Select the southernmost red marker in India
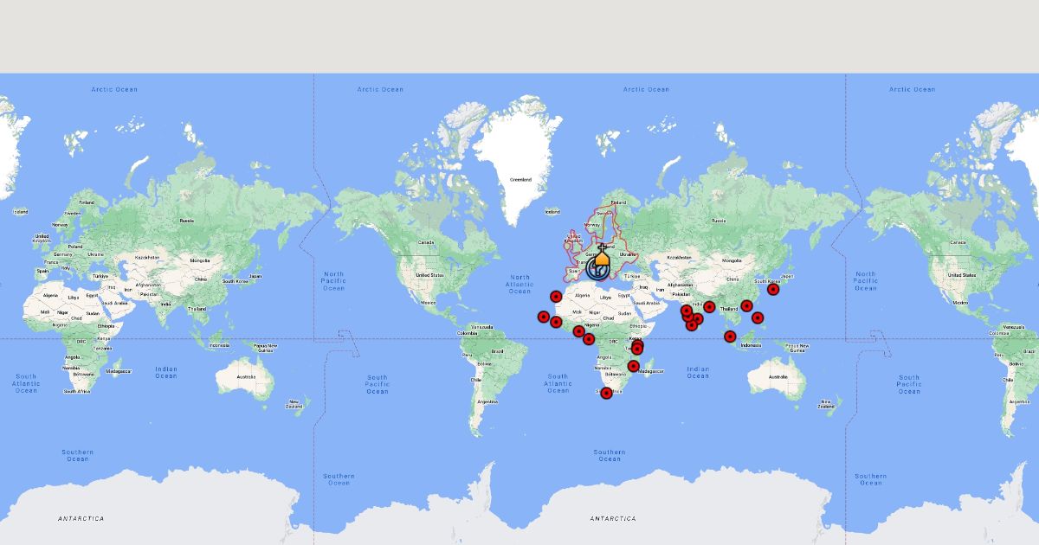 pyautogui.click(x=691, y=325)
